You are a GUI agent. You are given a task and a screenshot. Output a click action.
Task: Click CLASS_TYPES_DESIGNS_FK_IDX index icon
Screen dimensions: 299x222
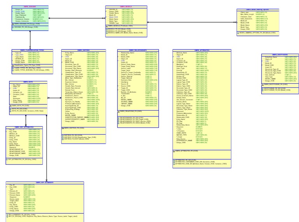pyautogui.click(x=13, y=70)
